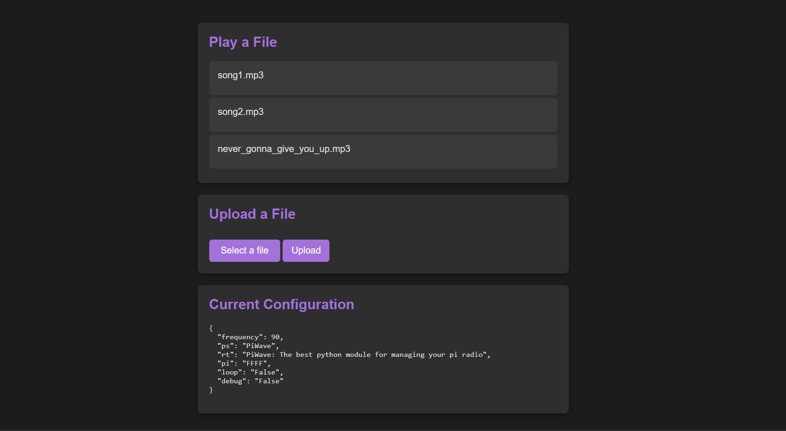786x431 pixels.
Task: Click the Upload a File heading
Action: tap(252, 214)
